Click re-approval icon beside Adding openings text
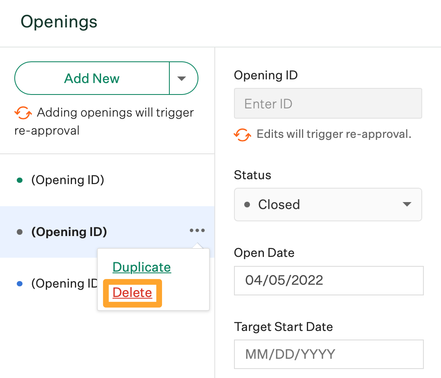The image size is (441, 378). (x=23, y=112)
